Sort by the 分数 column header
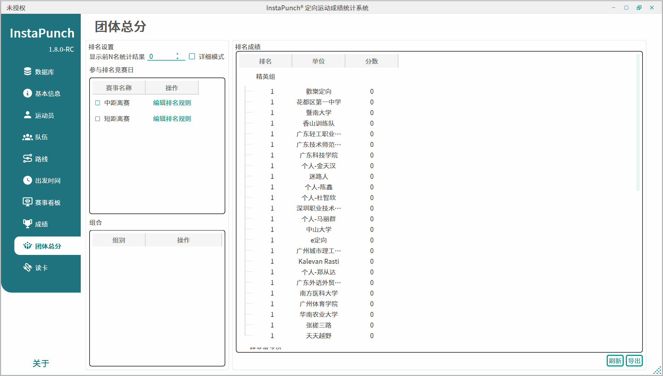This screenshot has width=663, height=376. pos(372,61)
